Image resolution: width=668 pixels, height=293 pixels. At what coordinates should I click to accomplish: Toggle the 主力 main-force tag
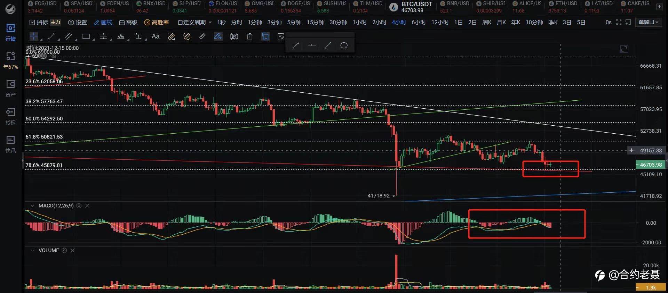(x=55, y=22)
